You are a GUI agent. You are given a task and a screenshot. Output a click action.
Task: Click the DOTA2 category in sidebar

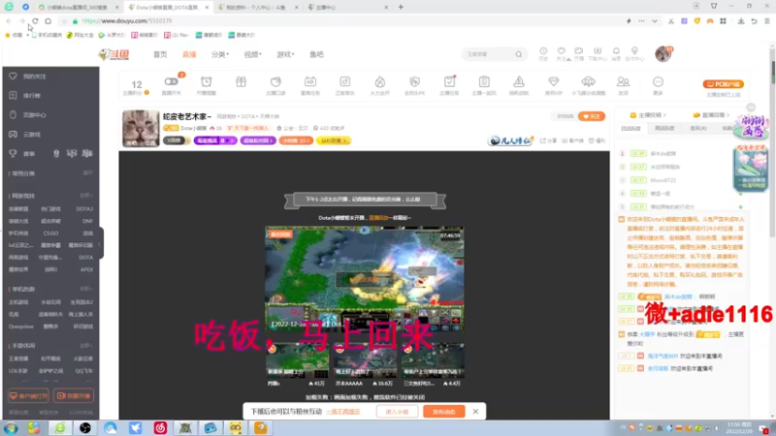(84, 209)
